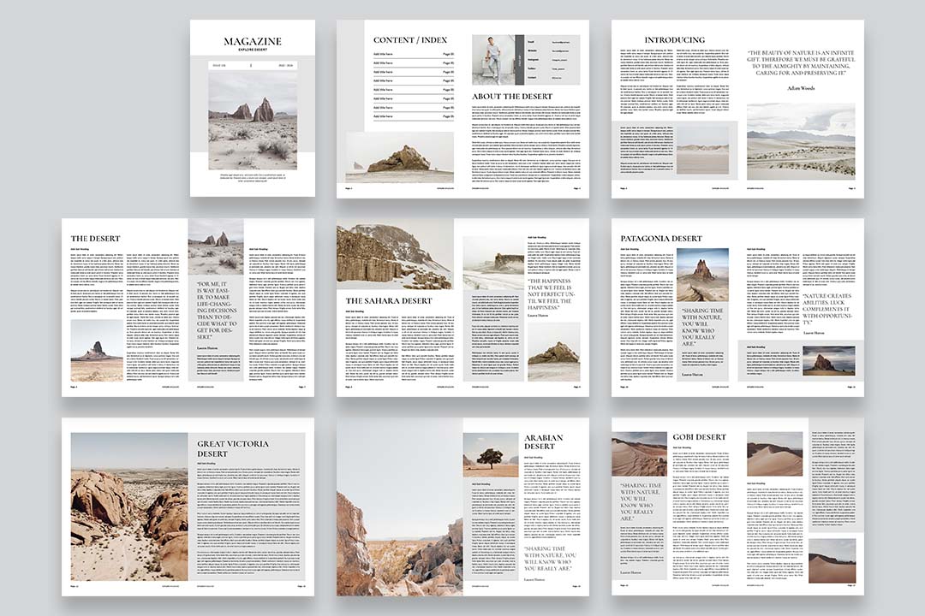The width and height of the screenshot is (925, 616).
Task: Select the flat mesa photo on Sahara spread
Action: pyautogui.click(x=493, y=263)
